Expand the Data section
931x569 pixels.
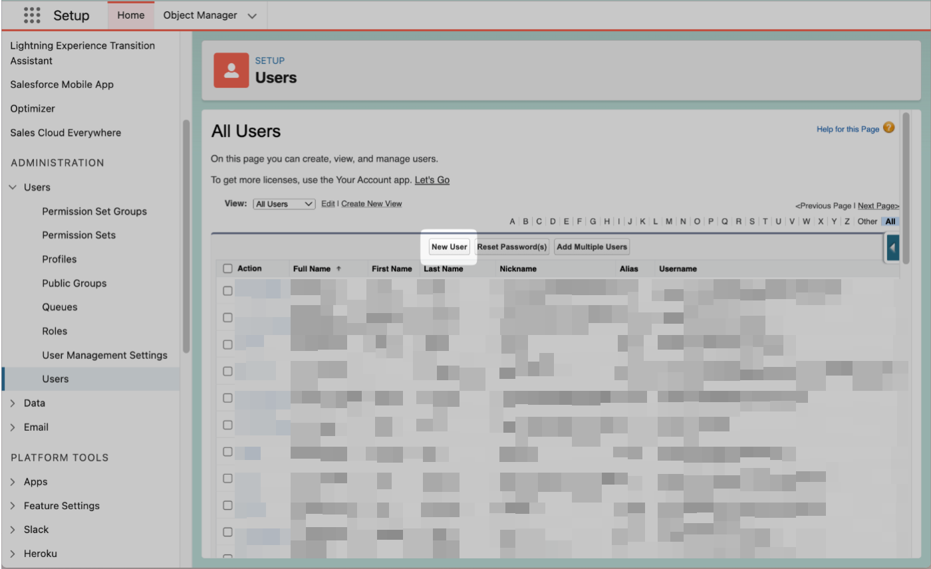tap(13, 403)
